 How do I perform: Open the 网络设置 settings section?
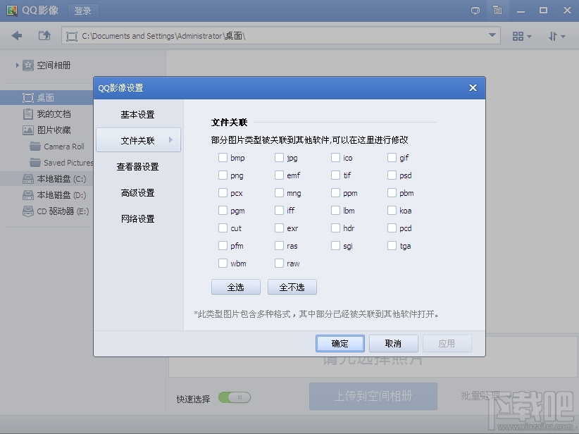click(x=139, y=219)
